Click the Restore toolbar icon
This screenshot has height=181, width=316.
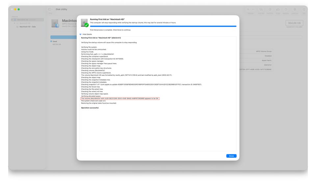click(286, 9)
